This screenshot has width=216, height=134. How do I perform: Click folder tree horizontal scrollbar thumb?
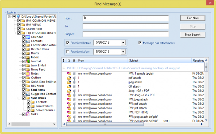click(21, 124)
